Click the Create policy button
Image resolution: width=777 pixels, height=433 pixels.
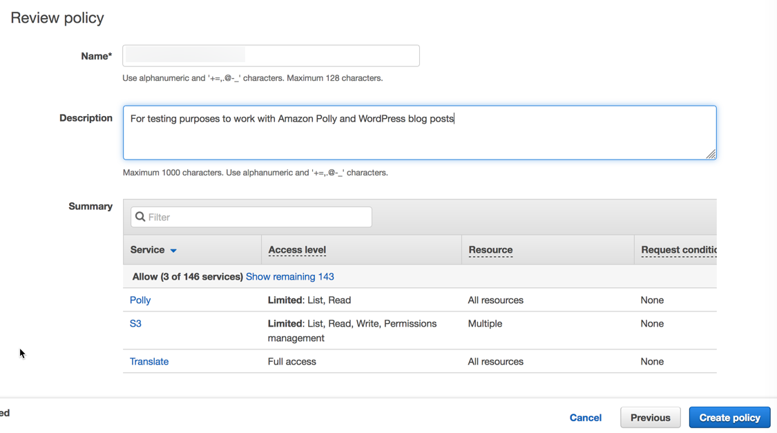coord(729,418)
